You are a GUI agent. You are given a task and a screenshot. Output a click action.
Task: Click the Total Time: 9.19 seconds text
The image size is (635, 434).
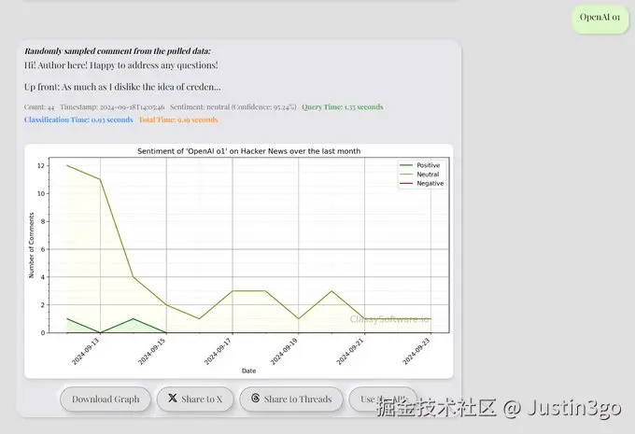click(x=178, y=119)
